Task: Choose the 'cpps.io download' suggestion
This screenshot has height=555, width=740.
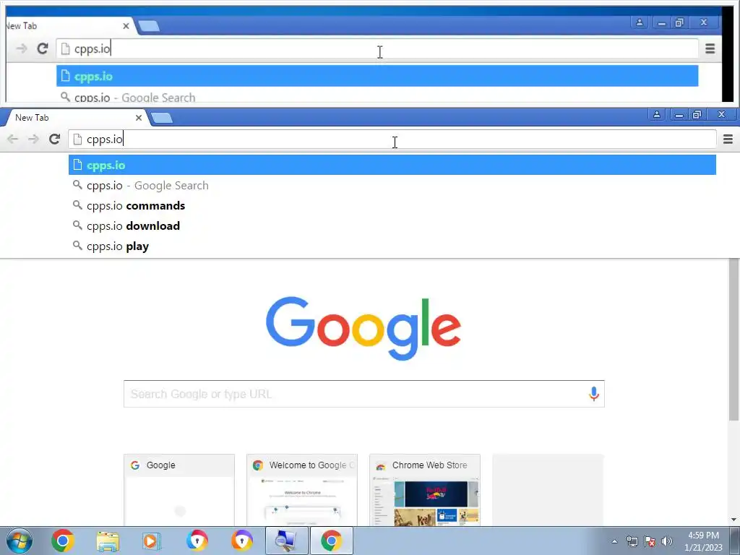Action: (392, 226)
